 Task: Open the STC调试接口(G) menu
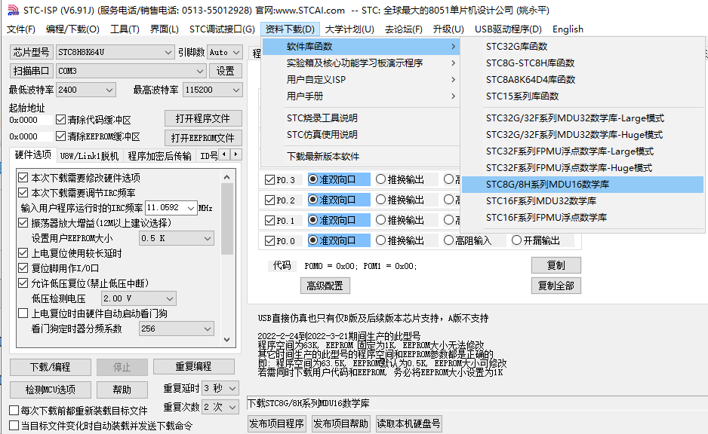[222, 29]
